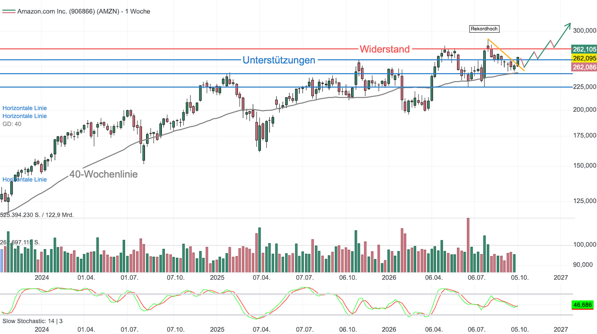Click "2026" on the stochastic panel's date axis
This screenshot has width=597, height=334.
389,329
